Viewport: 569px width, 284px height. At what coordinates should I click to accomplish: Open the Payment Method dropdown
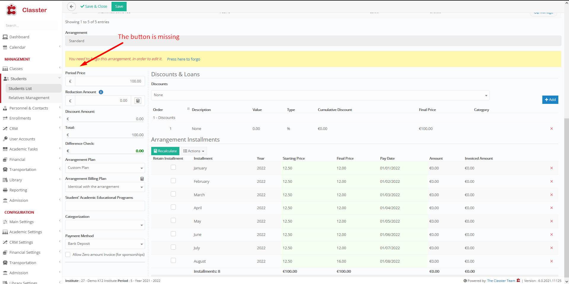(105, 244)
